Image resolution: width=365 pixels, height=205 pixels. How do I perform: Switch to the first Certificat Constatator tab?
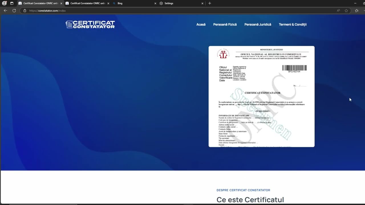(40, 3)
